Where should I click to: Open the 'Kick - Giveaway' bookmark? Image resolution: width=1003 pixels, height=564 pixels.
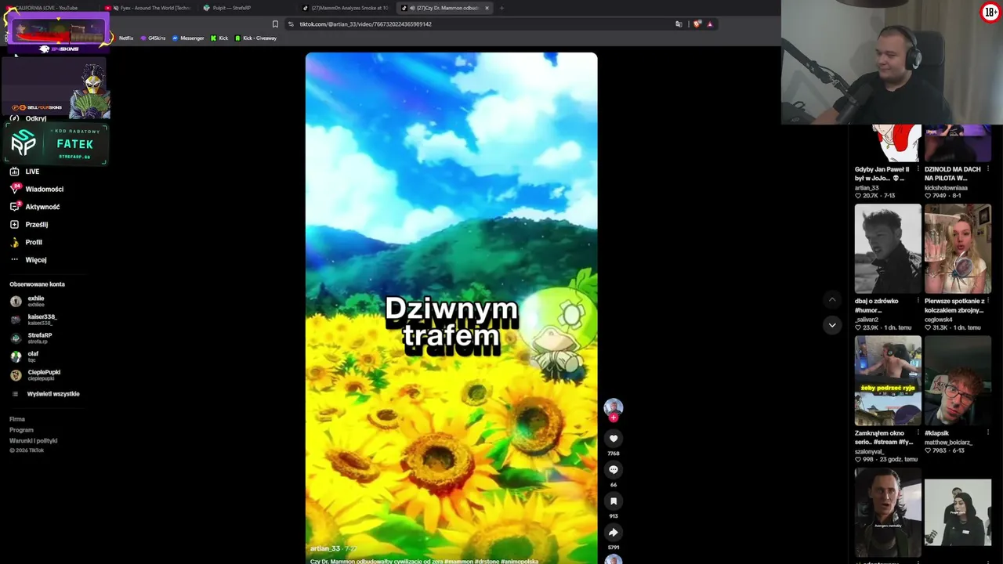[x=256, y=38]
